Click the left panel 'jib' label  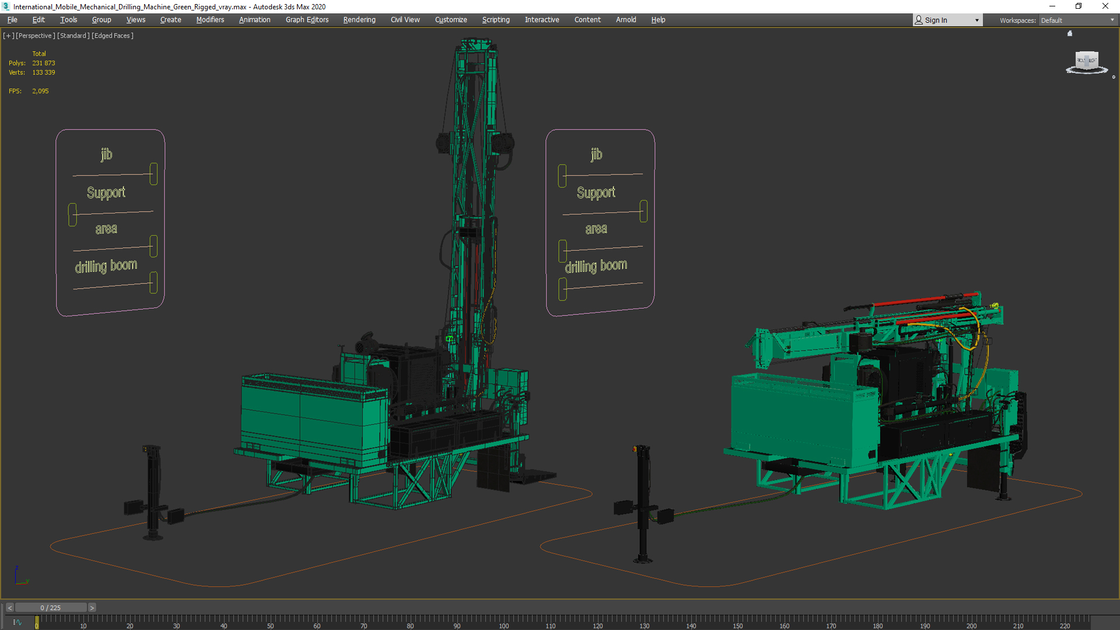106,154
